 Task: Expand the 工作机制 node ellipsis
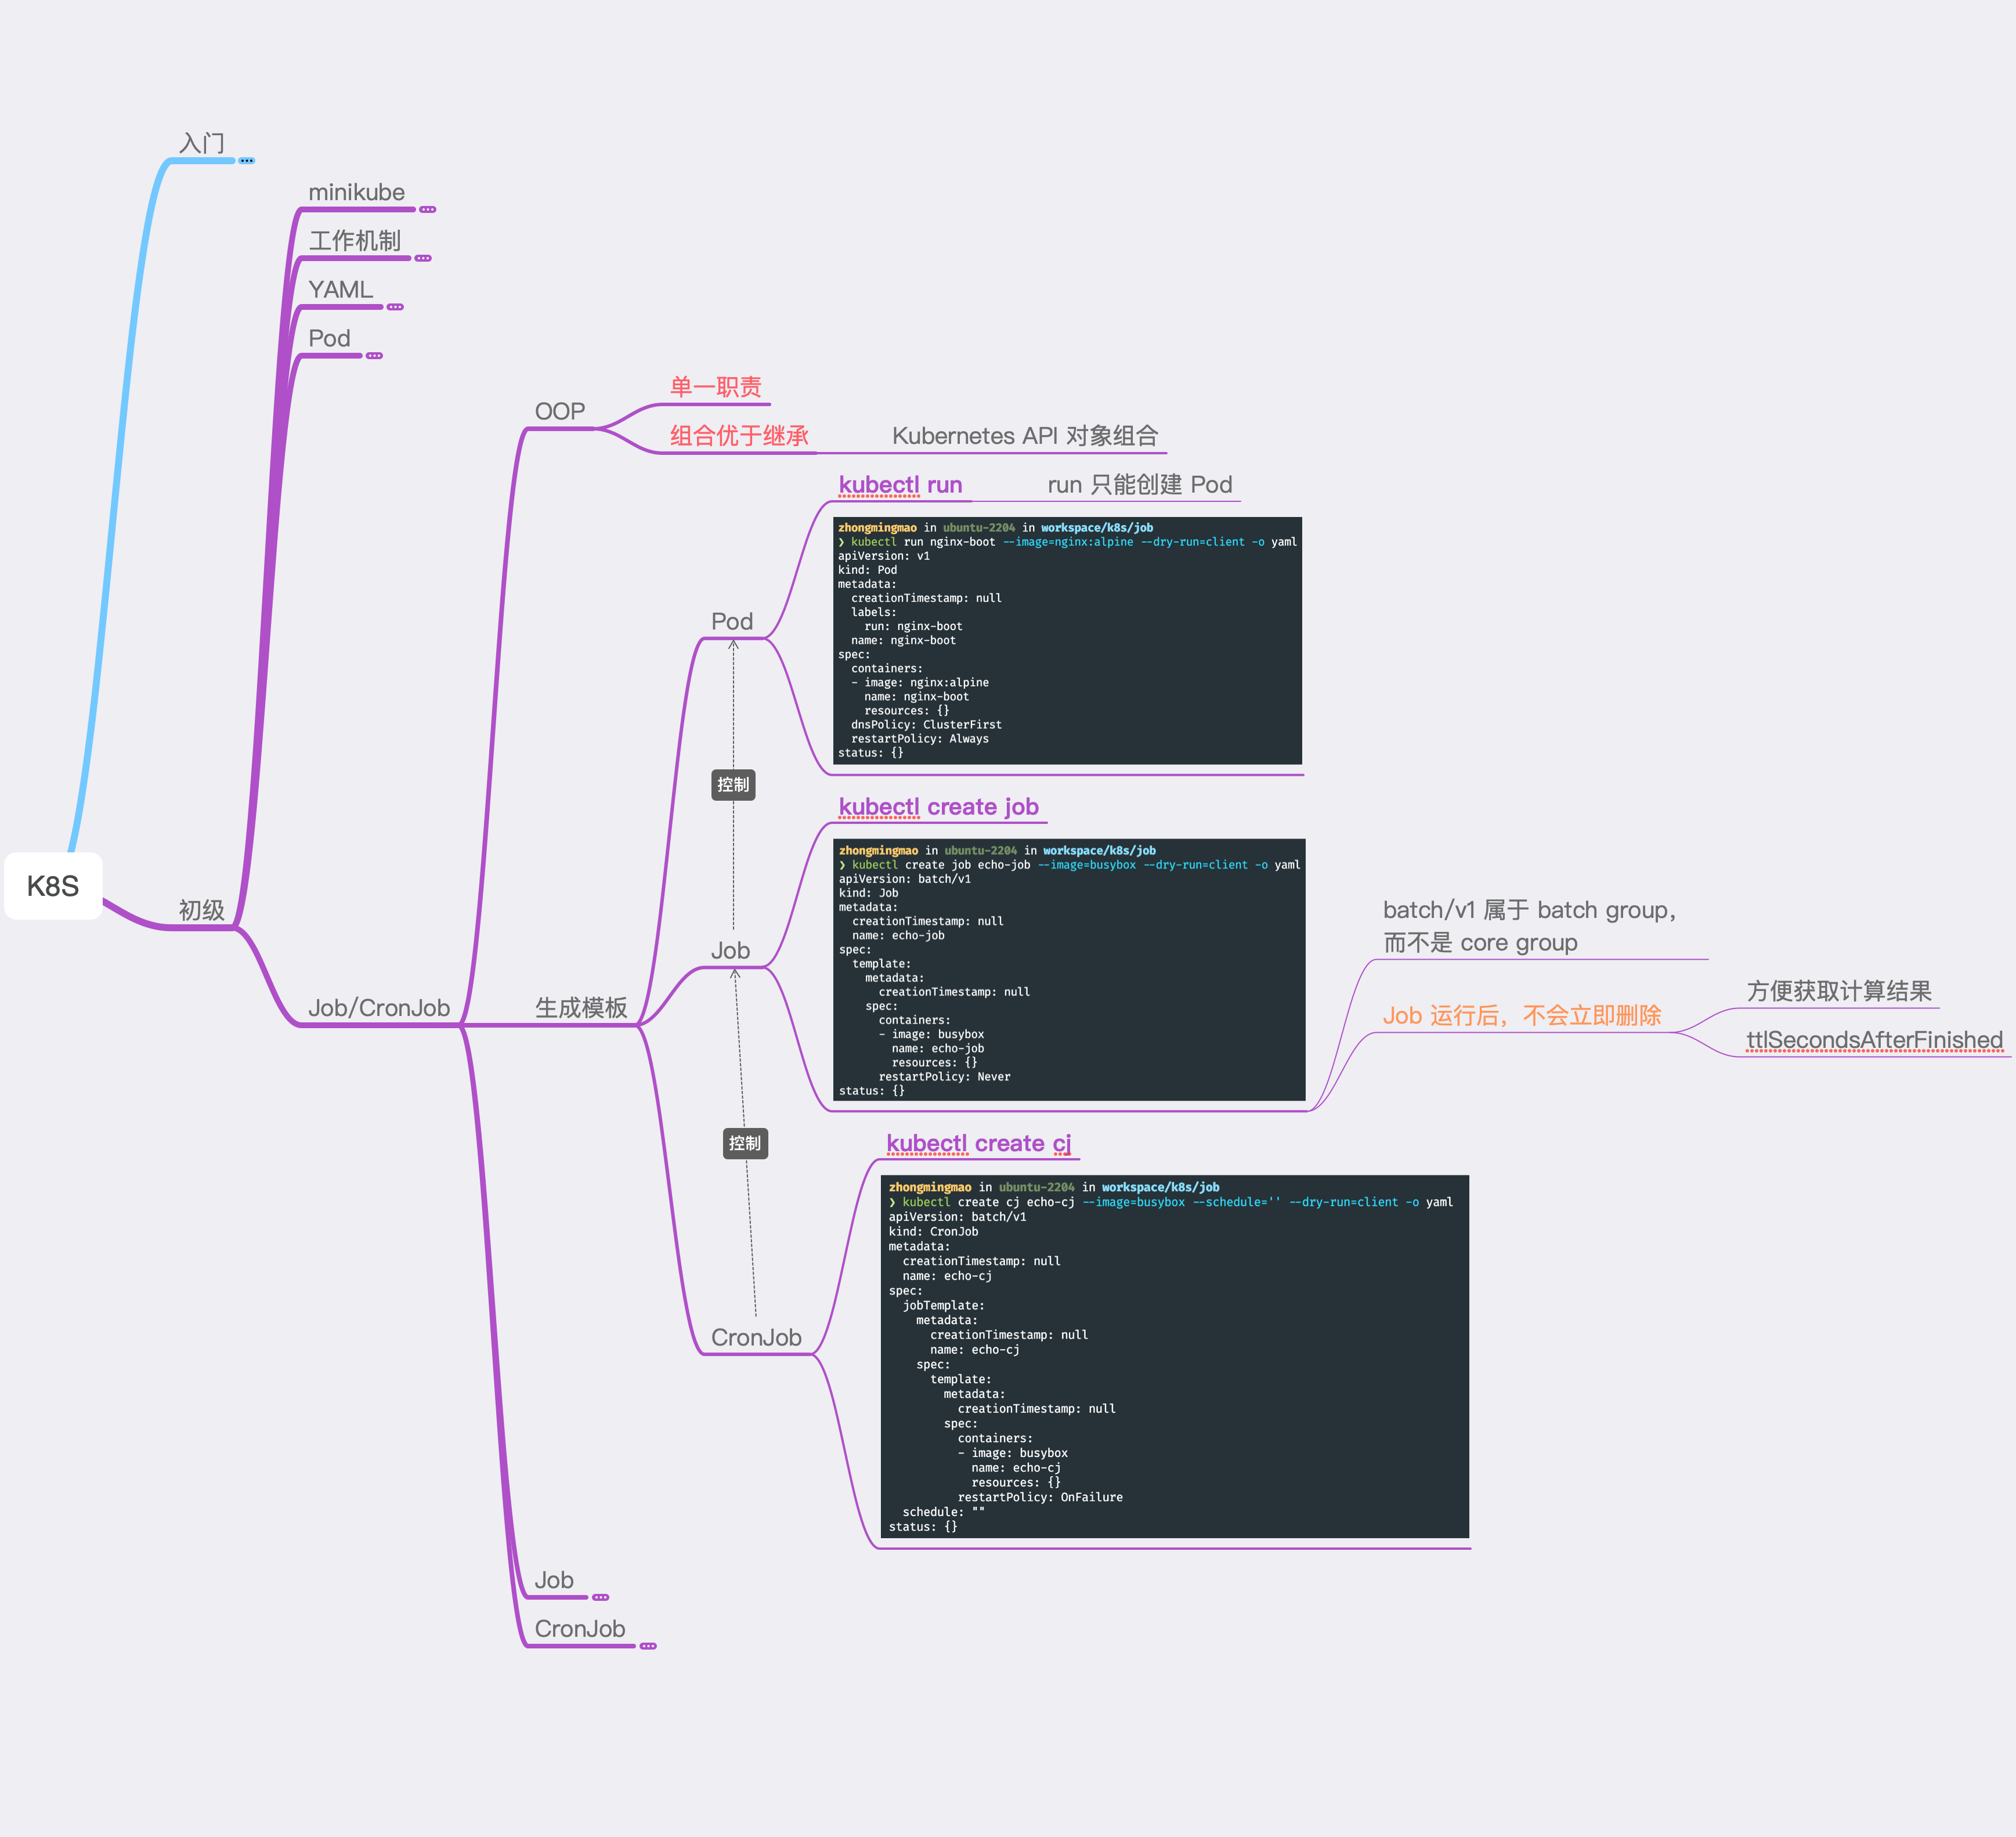tap(422, 258)
